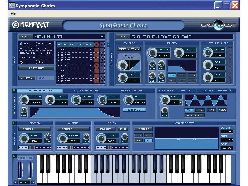Image resolution: width=248 pixels, height=186 pixels.
Task: Open slot 2 Empty dropdown
Action: click(91, 50)
